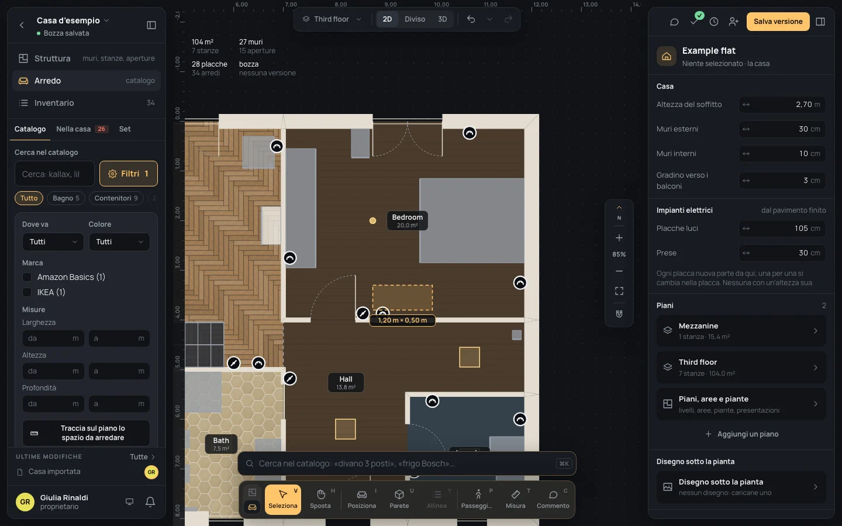Toggle the right sidebar panel icon
The height and width of the screenshot is (526, 842).
pyautogui.click(x=820, y=22)
